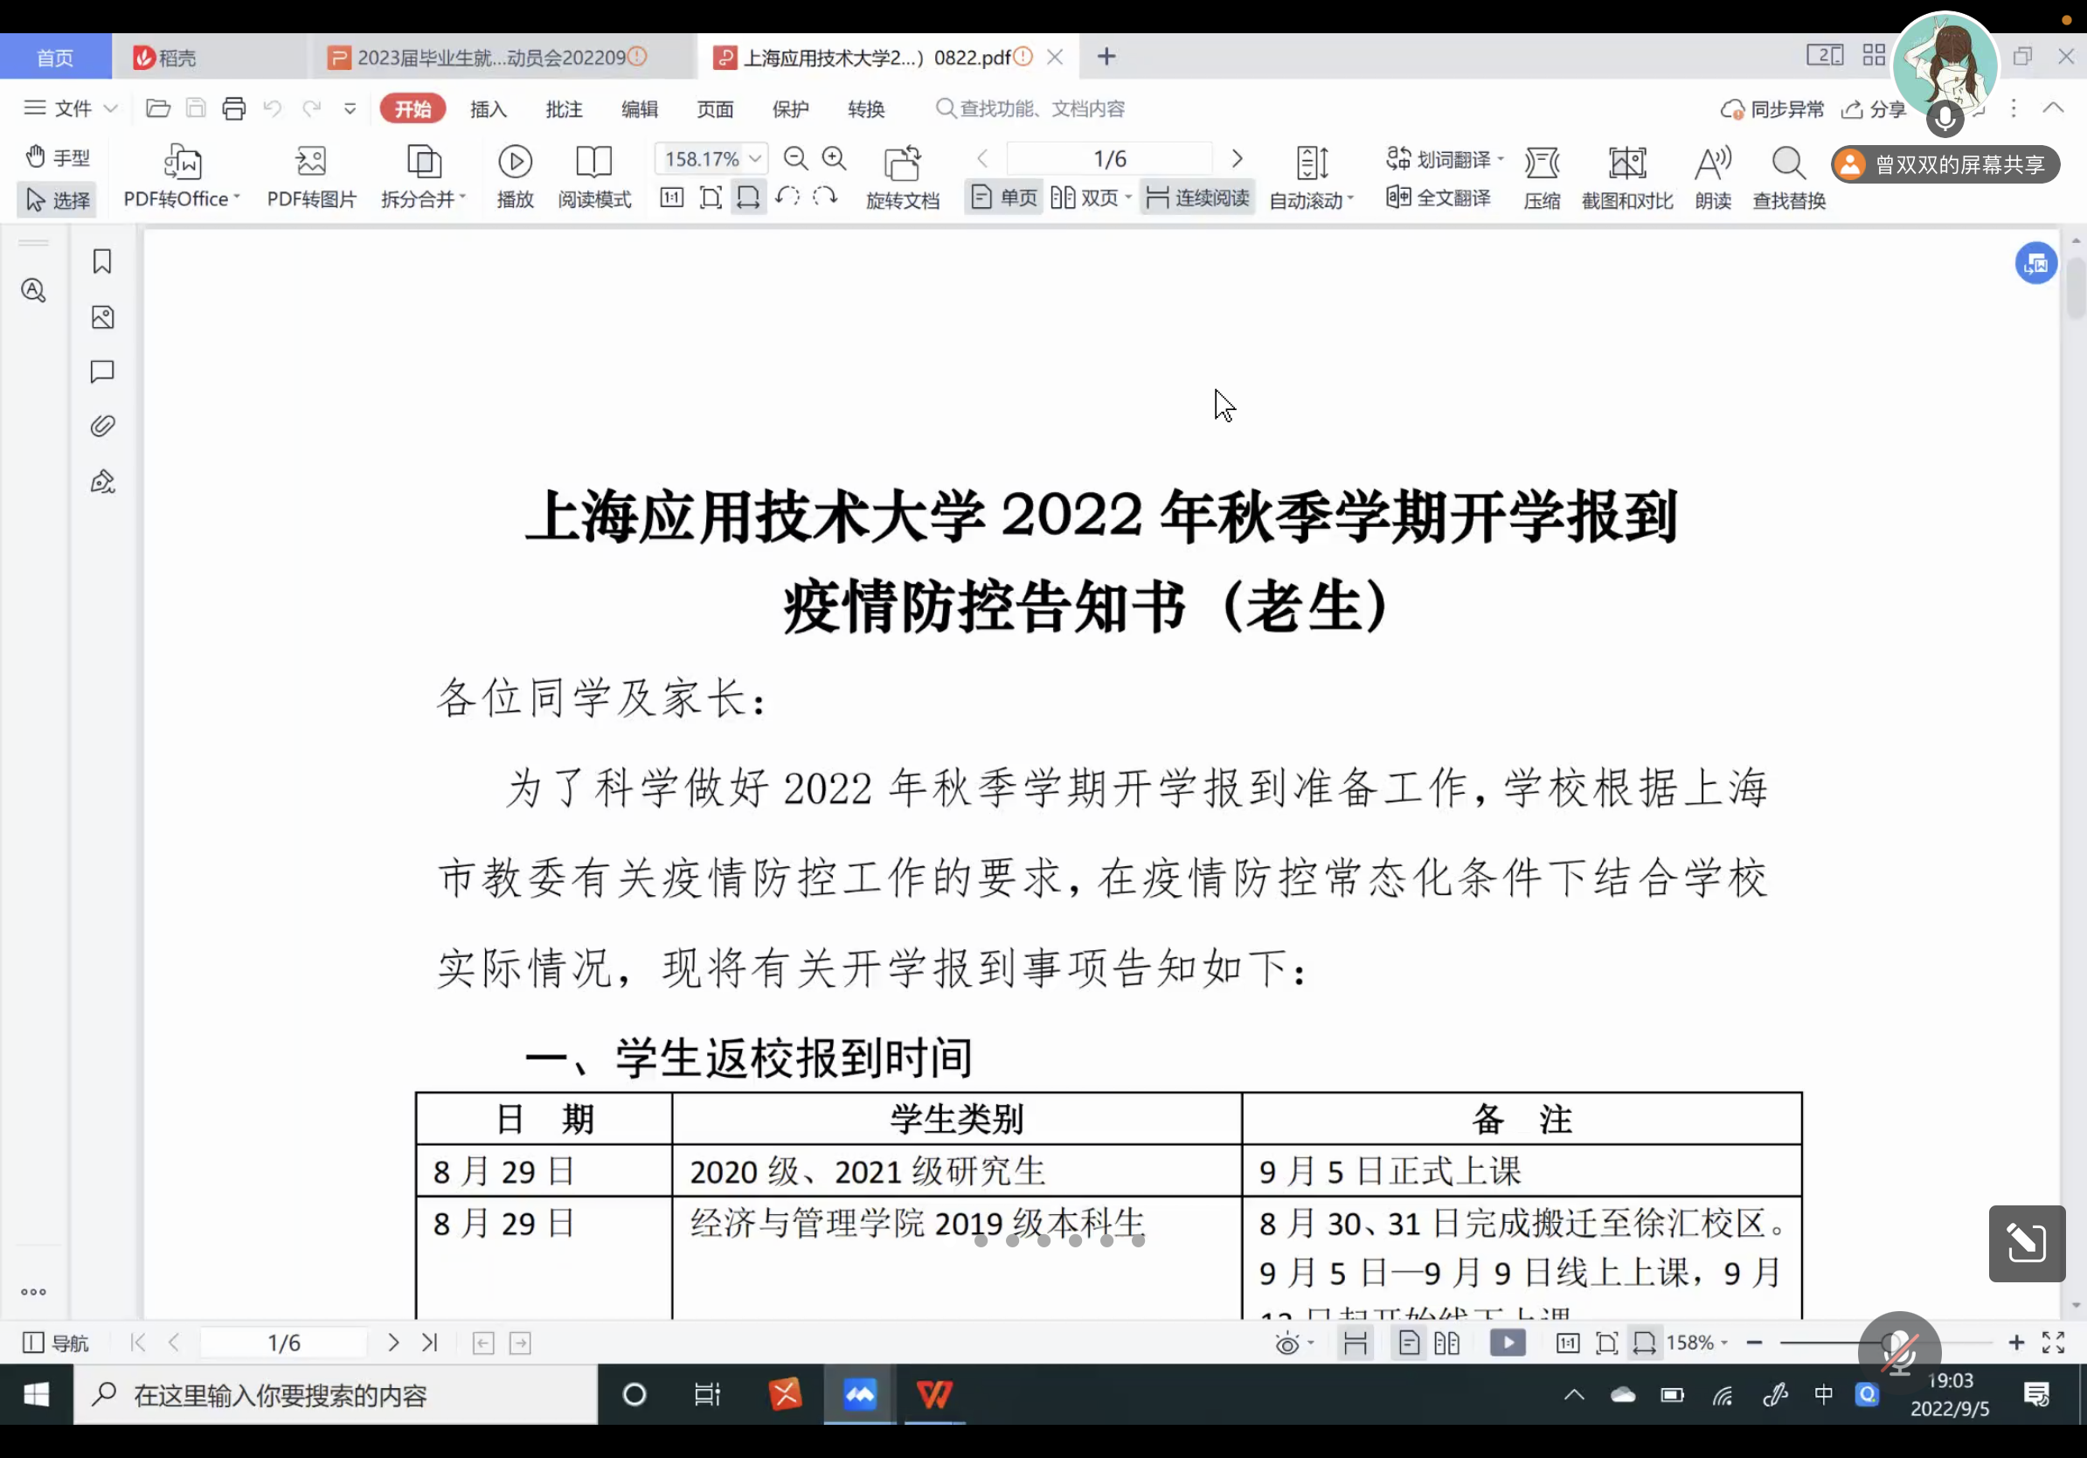Zoom in using the ribbon magnifier plus icon
The width and height of the screenshot is (2087, 1458).
835,159
